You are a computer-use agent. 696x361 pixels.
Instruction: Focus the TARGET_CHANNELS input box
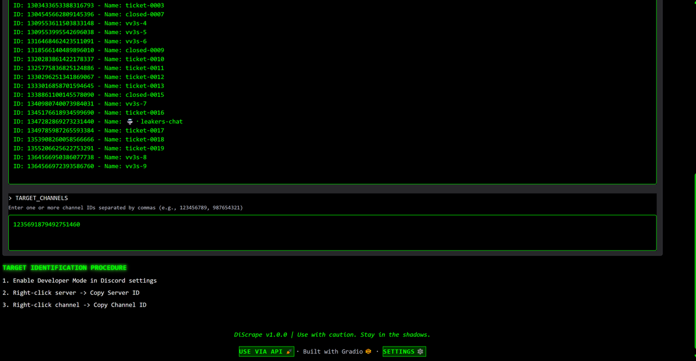click(x=332, y=233)
